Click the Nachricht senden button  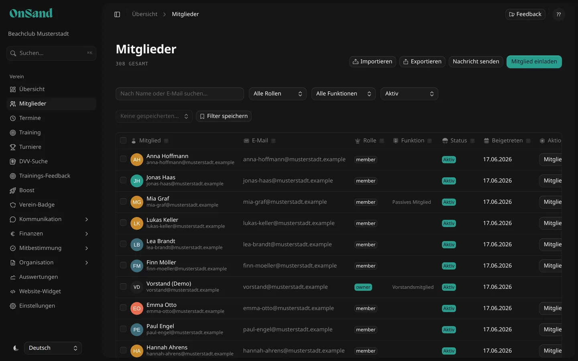[476, 62]
